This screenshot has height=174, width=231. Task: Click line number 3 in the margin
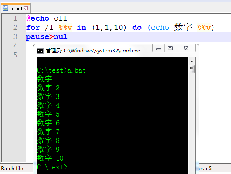pos(15,37)
